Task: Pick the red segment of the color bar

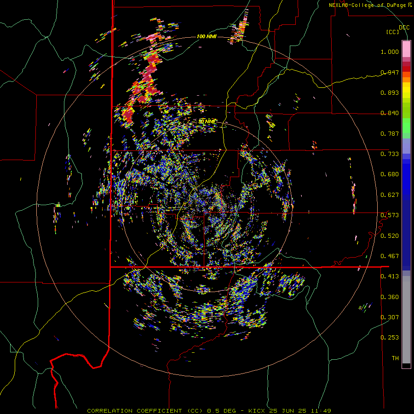Action: [x=406, y=69]
